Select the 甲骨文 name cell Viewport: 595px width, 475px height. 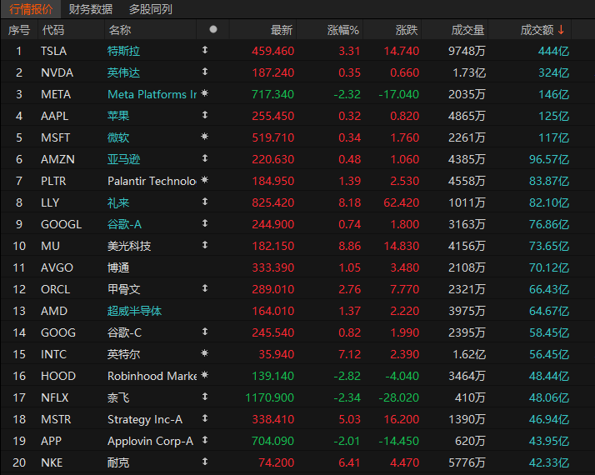click(123, 289)
